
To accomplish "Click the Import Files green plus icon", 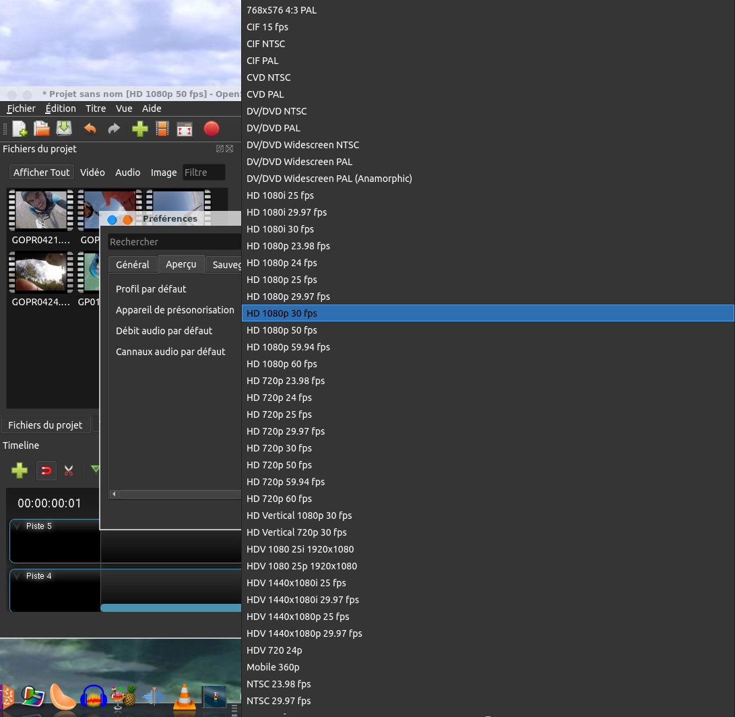I will (x=139, y=129).
